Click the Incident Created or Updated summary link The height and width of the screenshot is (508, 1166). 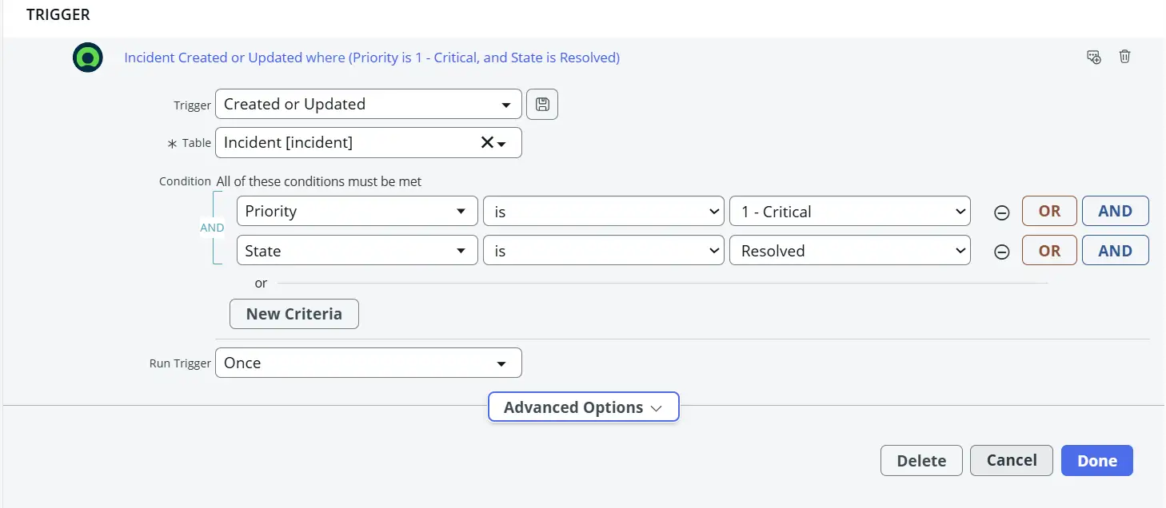pyautogui.click(x=372, y=58)
